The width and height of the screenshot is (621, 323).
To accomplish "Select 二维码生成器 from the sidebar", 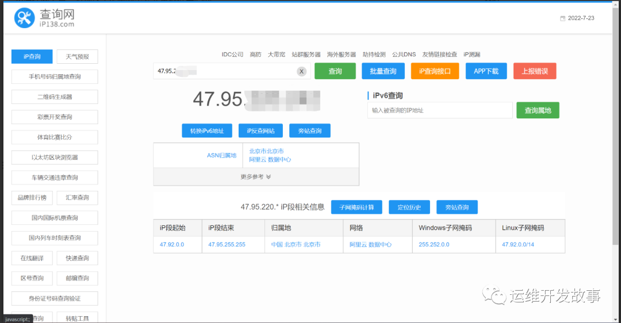I will pos(55,97).
